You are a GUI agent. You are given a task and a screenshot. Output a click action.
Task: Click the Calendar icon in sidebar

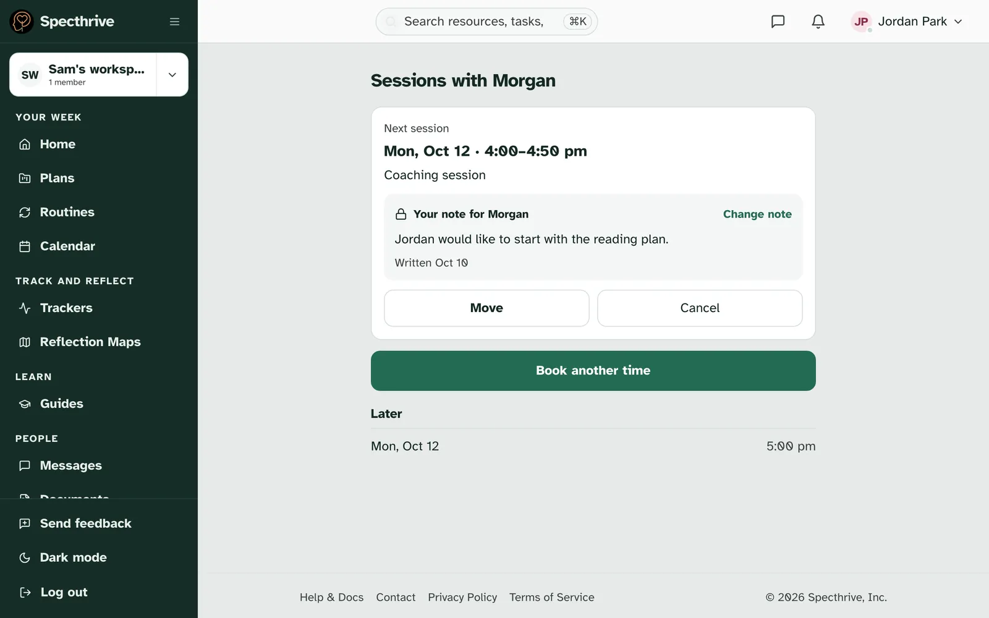coord(25,246)
